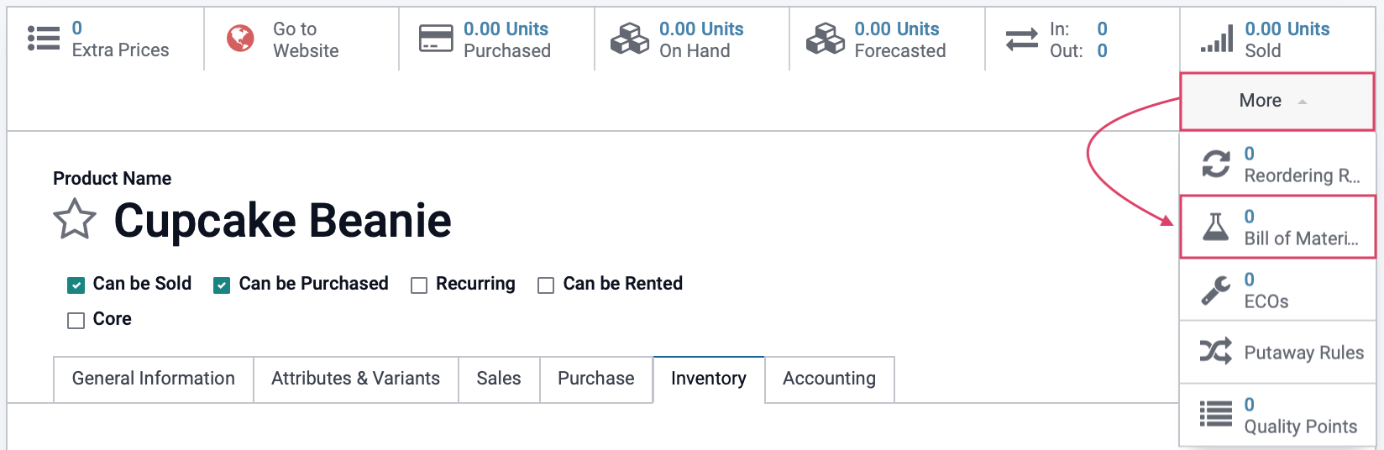Viewport: 1384px width, 450px height.
Task: Uncheck the Can be Purchased checkbox
Action: pyautogui.click(x=222, y=285)
